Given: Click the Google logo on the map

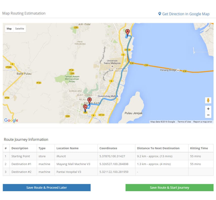Looking at the screenshot, I should point(11,120).
